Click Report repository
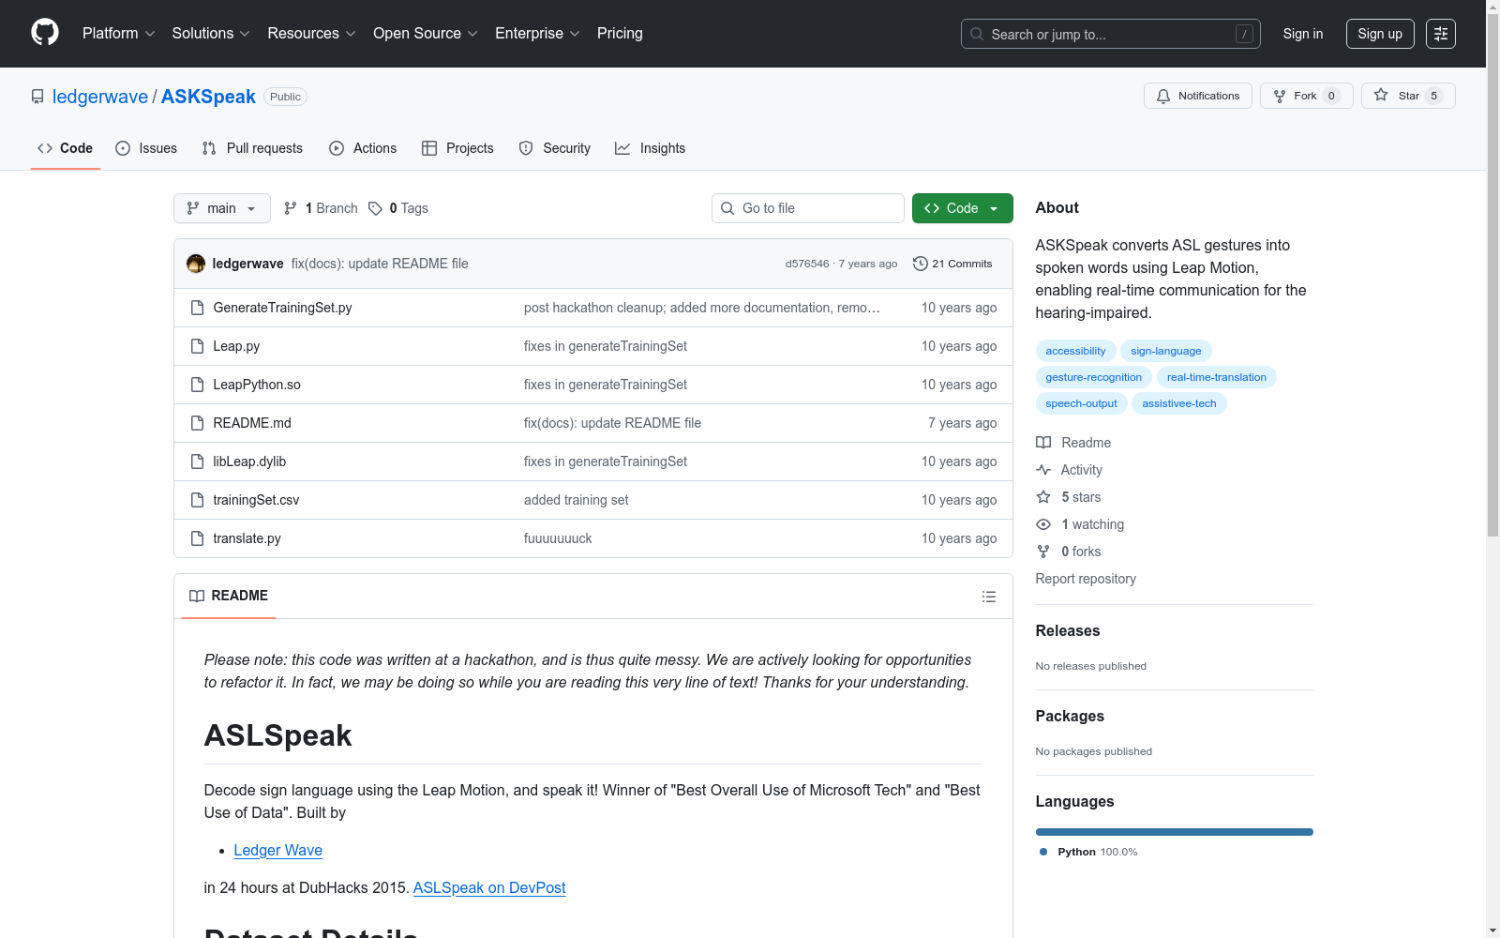This screenshot has height=938, width=1500. (x=1086, y=579)
